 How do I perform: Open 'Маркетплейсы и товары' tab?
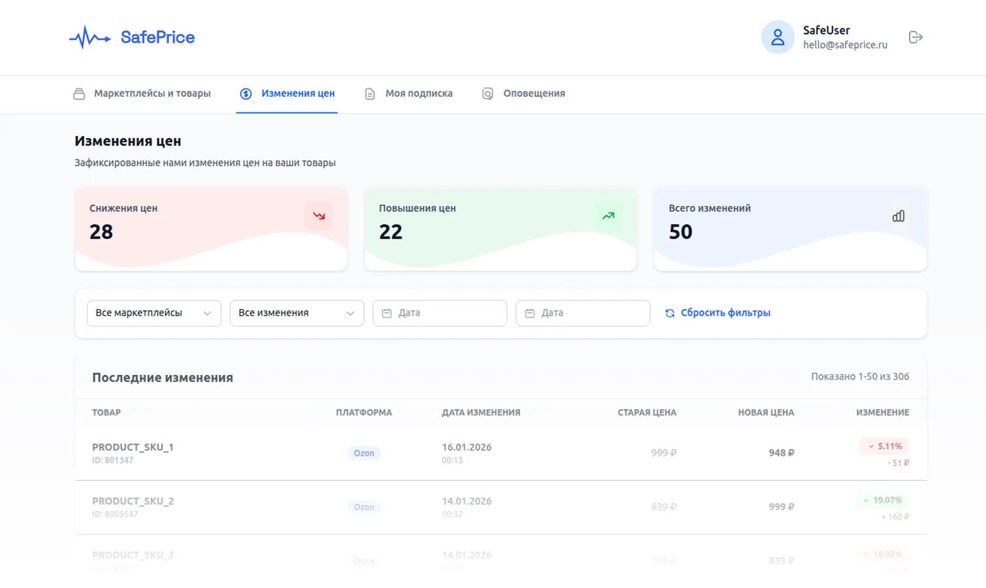[x=142, y=93]
